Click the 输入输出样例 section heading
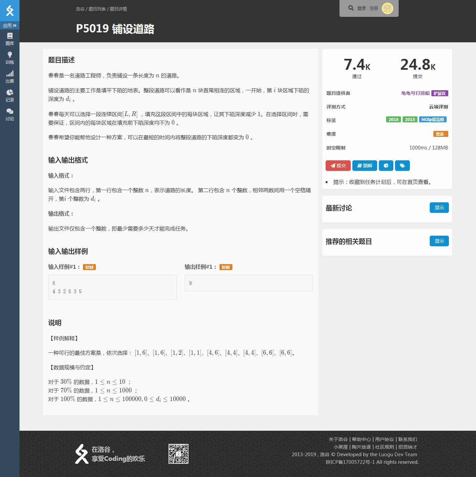Screen dimensions: 476x477 [x=68, y=251]
